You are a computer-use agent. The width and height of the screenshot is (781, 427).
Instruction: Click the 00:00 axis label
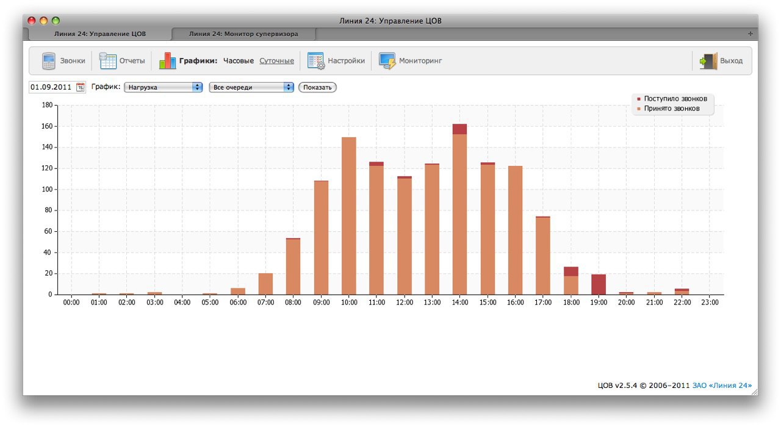point(71,303)
